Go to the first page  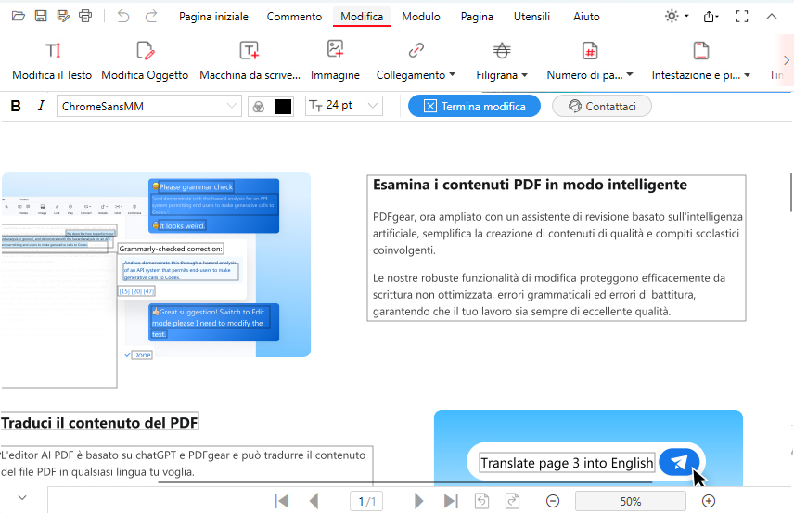click(282, 501)
